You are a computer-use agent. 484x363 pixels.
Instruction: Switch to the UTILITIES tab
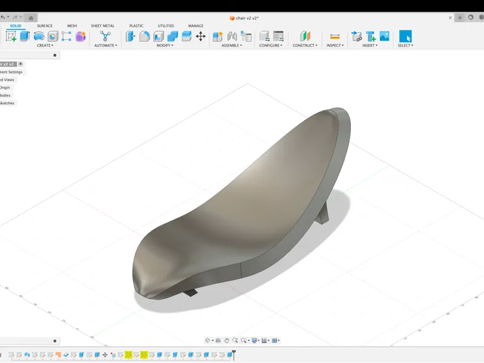[x=166, y=25]
